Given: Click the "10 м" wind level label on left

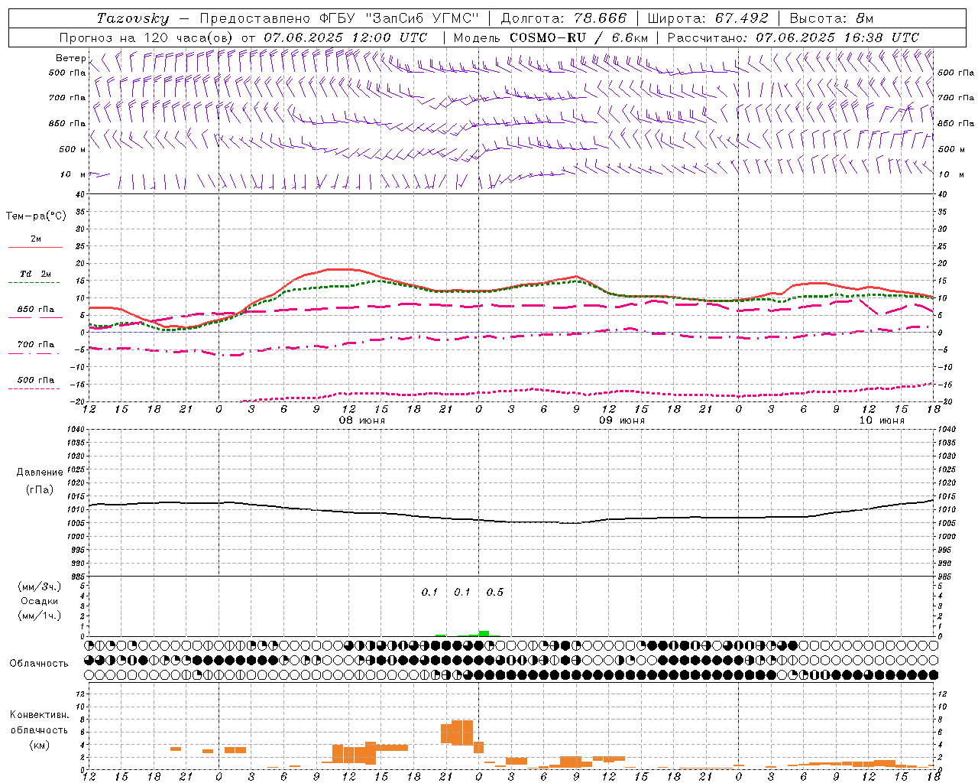Looking at the screenshot, I should pos(73,174).
